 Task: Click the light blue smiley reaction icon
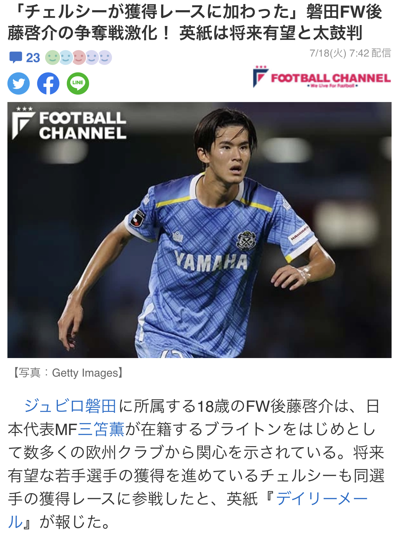pos(66,58)
